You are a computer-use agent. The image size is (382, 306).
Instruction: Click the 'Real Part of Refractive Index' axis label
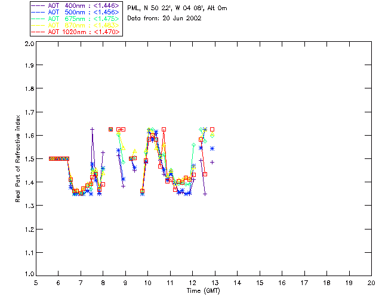(18, 158)
